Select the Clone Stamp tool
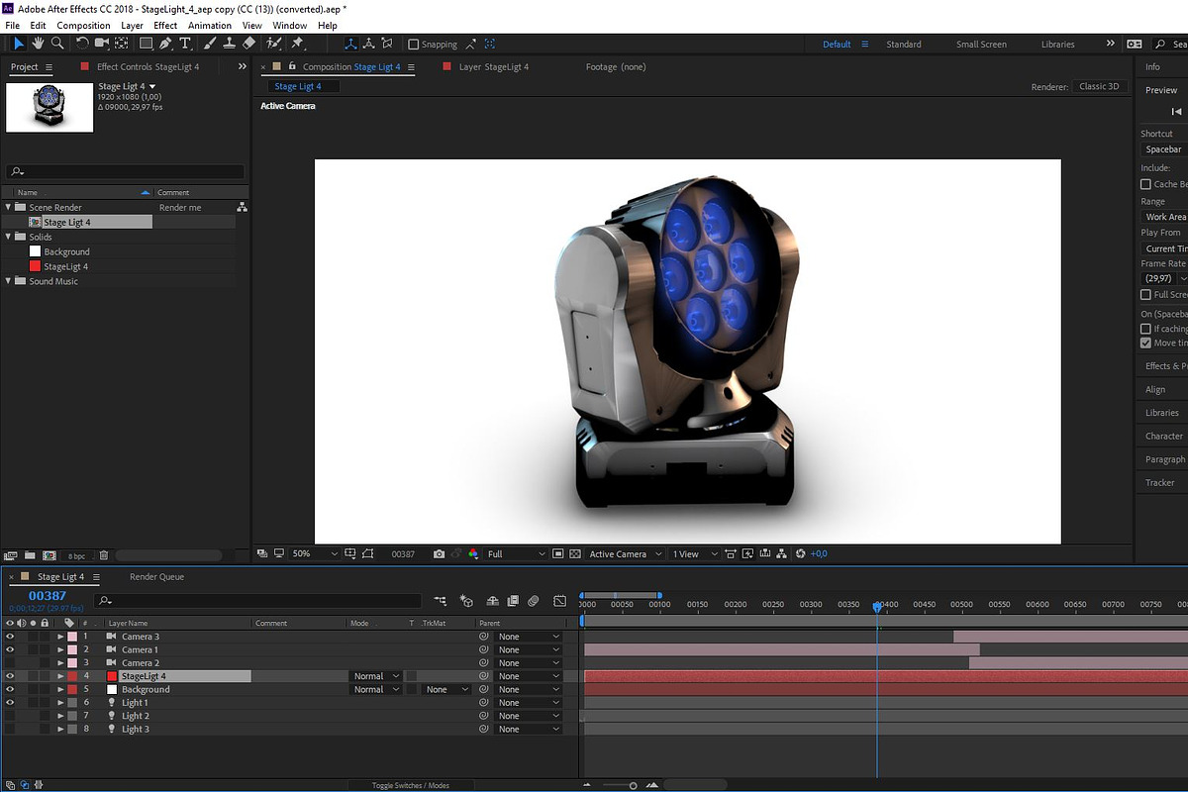 (x=230, y=44)
